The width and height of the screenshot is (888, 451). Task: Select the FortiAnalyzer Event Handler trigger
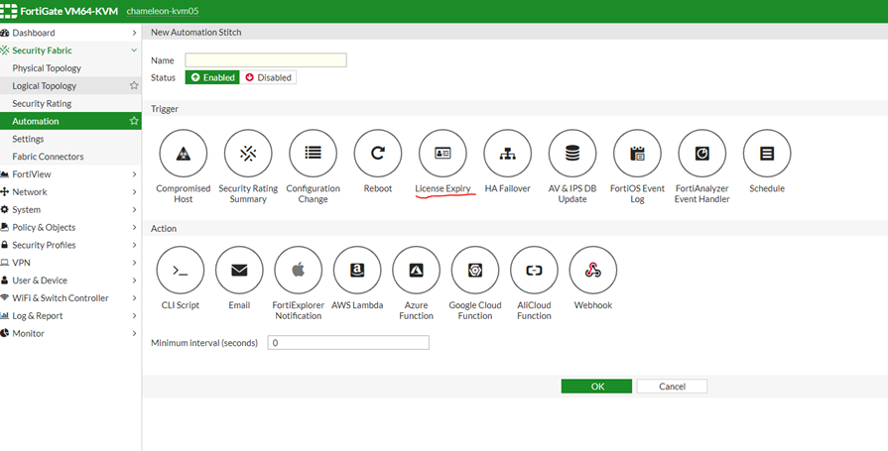click(702, 154)
